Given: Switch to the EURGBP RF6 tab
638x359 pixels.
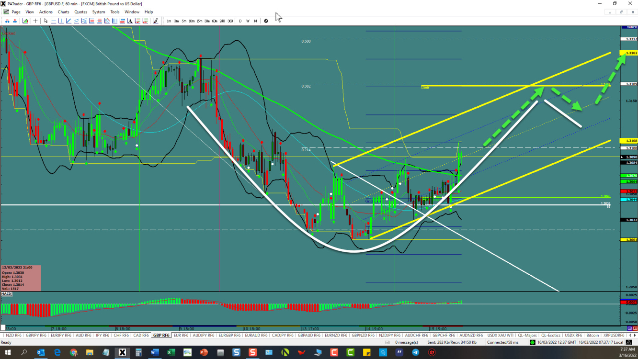Looking at the screenshot, I should coord(230,335).
